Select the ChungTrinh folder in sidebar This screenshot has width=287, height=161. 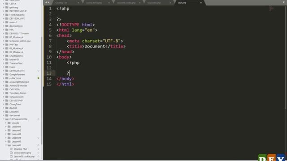(15, 104)
